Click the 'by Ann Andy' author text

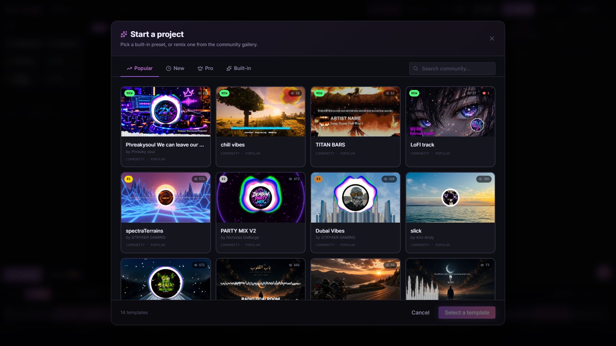[x=422, y=238]
